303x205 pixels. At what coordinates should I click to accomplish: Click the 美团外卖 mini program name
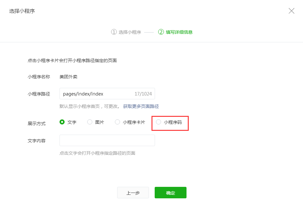68,77
